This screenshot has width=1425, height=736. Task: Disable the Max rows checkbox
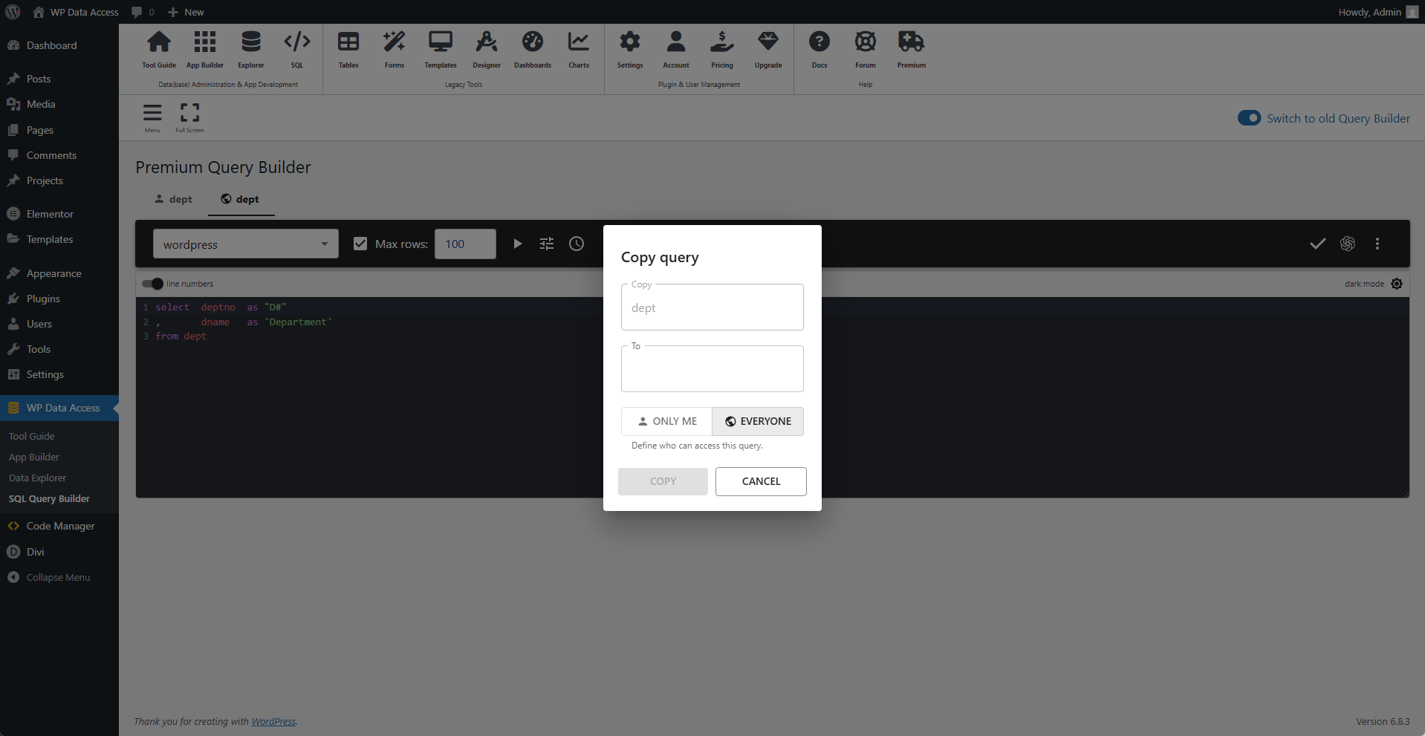click(x=360, y=244)
